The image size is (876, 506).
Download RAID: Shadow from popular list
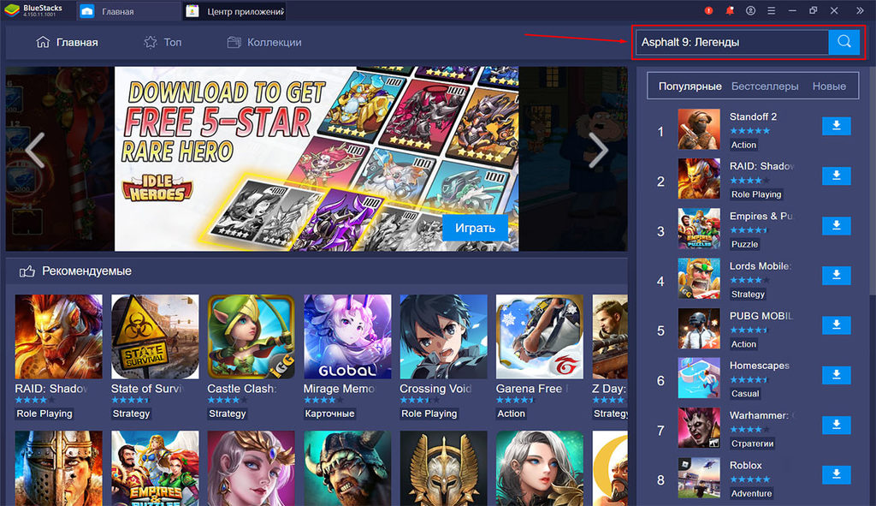point(837,176)
